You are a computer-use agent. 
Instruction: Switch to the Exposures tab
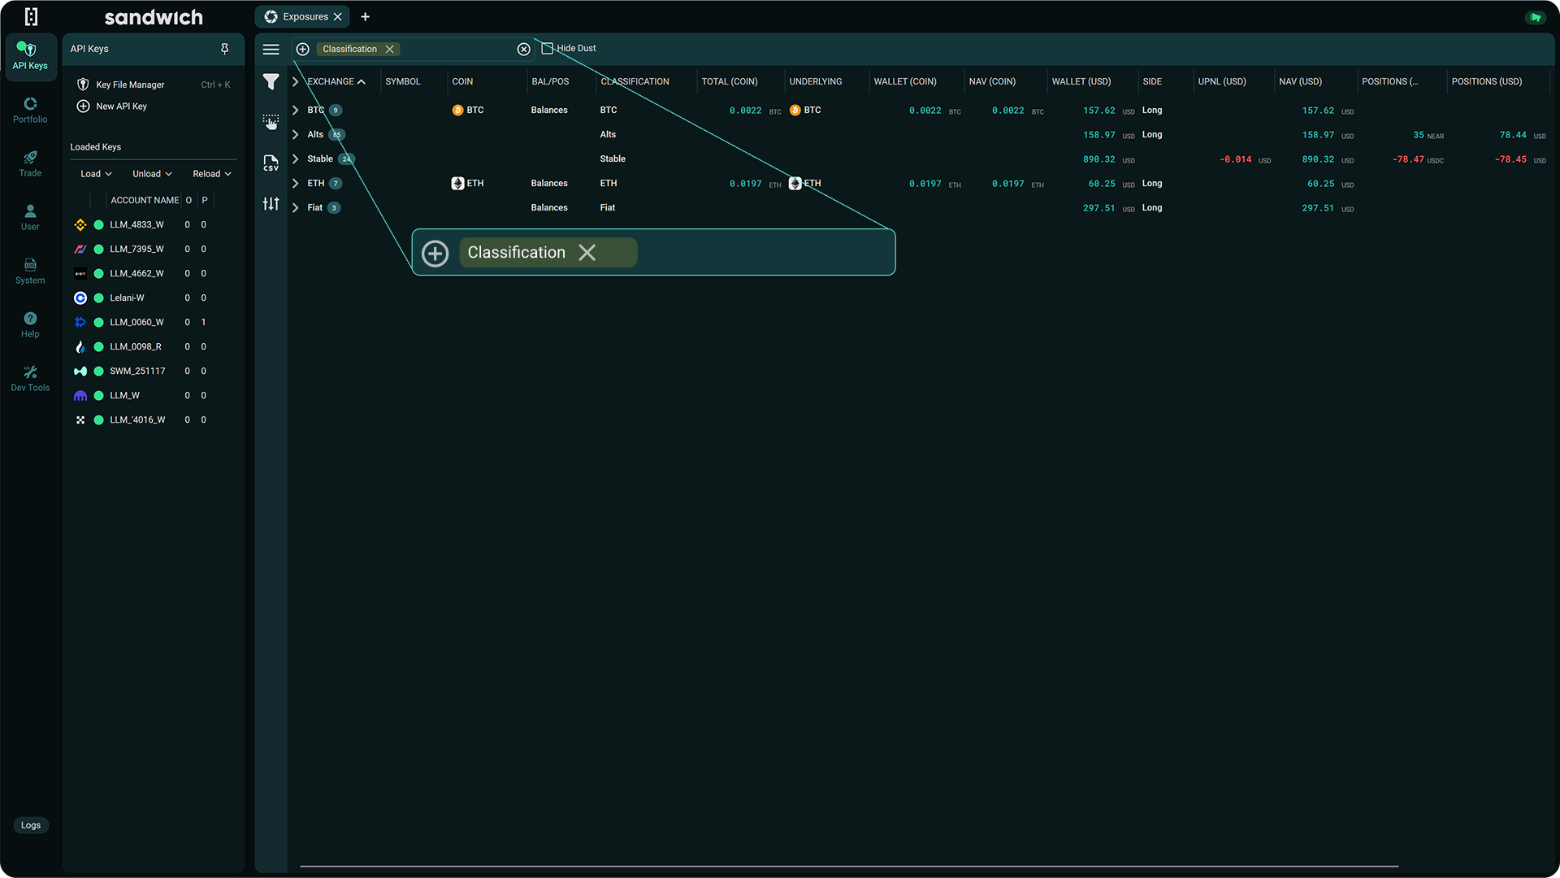coord(302,16)
